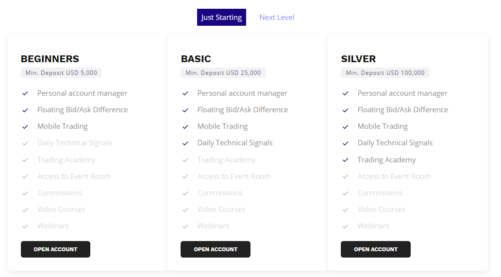This screenshot has height=277, width=501.
Task: Click faded checkmark beside Basic Trading Academy
Action: pos(185,160)
